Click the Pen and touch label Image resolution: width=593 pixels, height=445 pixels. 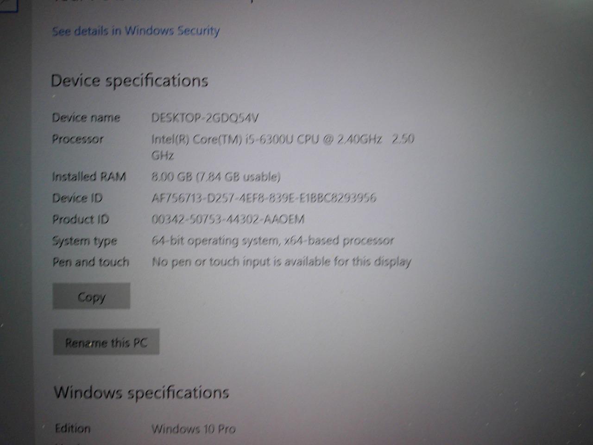click(x=91, y=262)
